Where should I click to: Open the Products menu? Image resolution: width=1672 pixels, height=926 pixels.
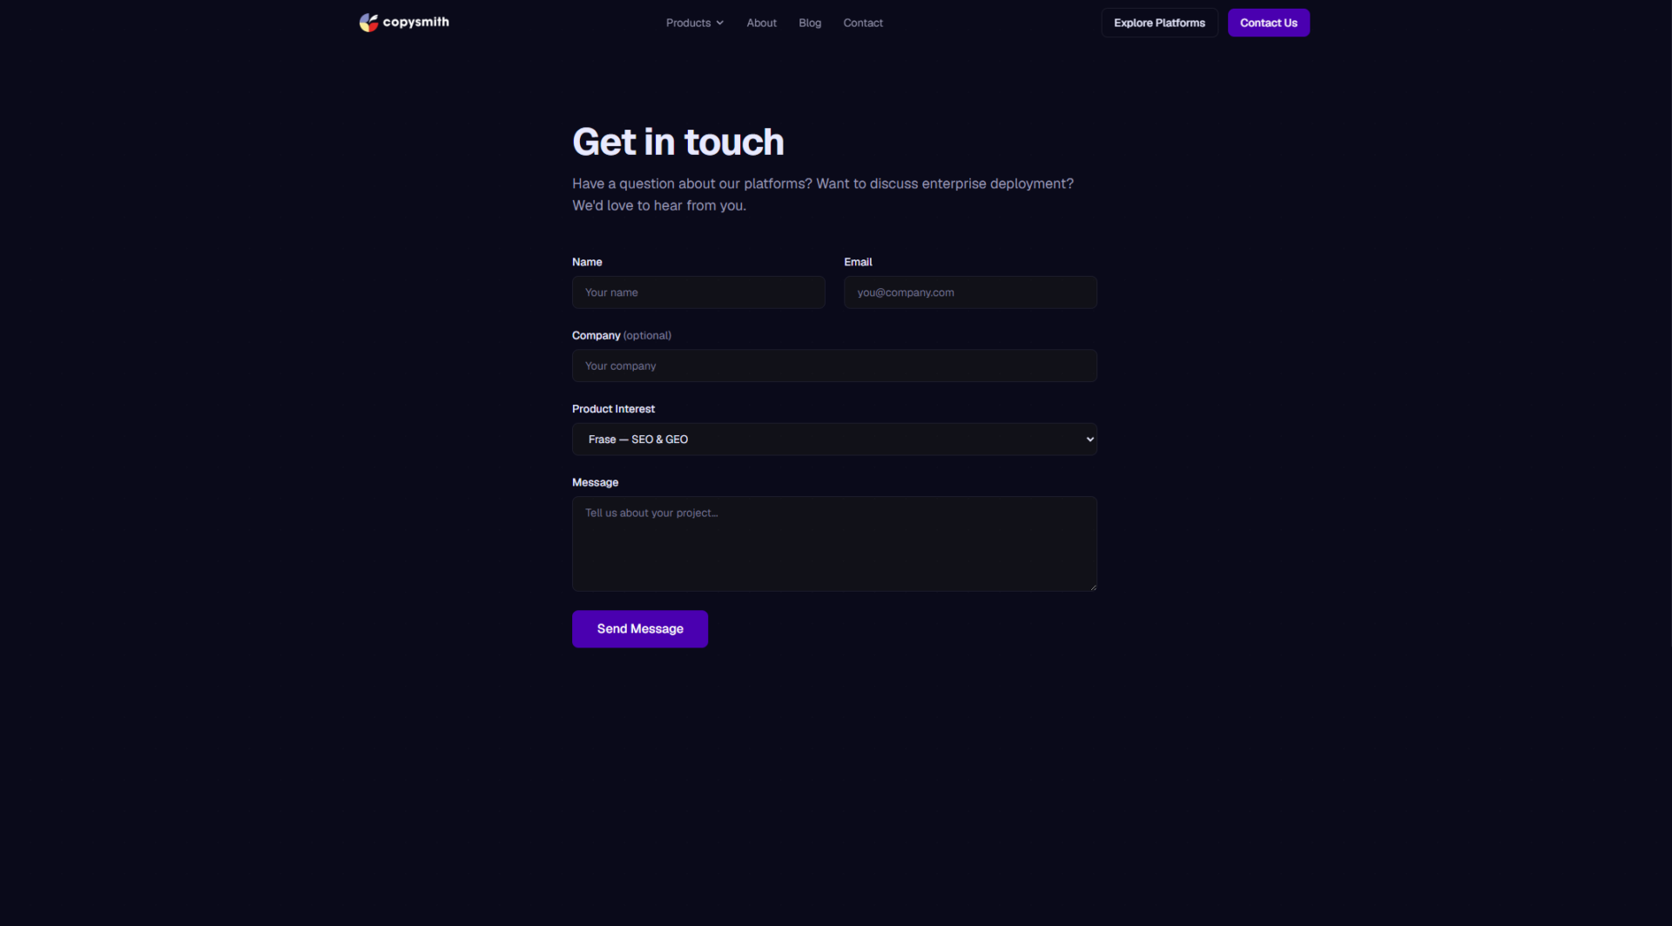pyautogui.click(x=688, y=23)
